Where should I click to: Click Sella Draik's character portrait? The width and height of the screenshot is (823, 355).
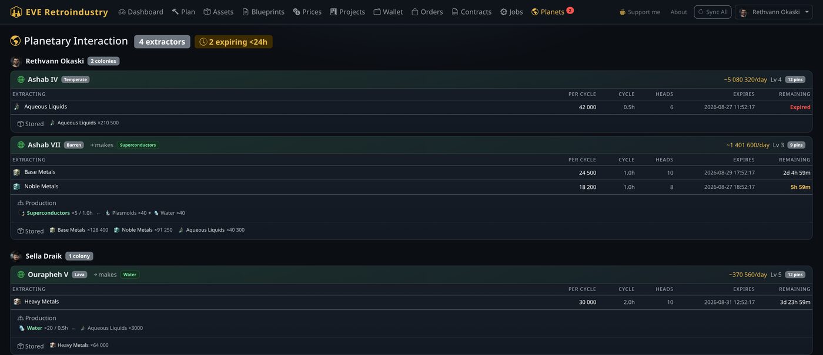[16, 256]
